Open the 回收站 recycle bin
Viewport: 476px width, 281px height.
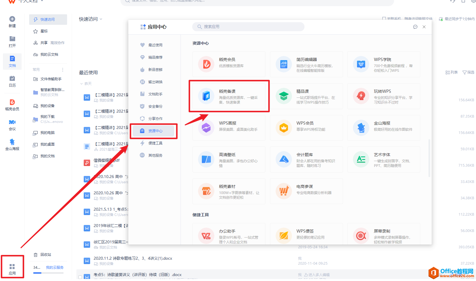pos(43,255)
